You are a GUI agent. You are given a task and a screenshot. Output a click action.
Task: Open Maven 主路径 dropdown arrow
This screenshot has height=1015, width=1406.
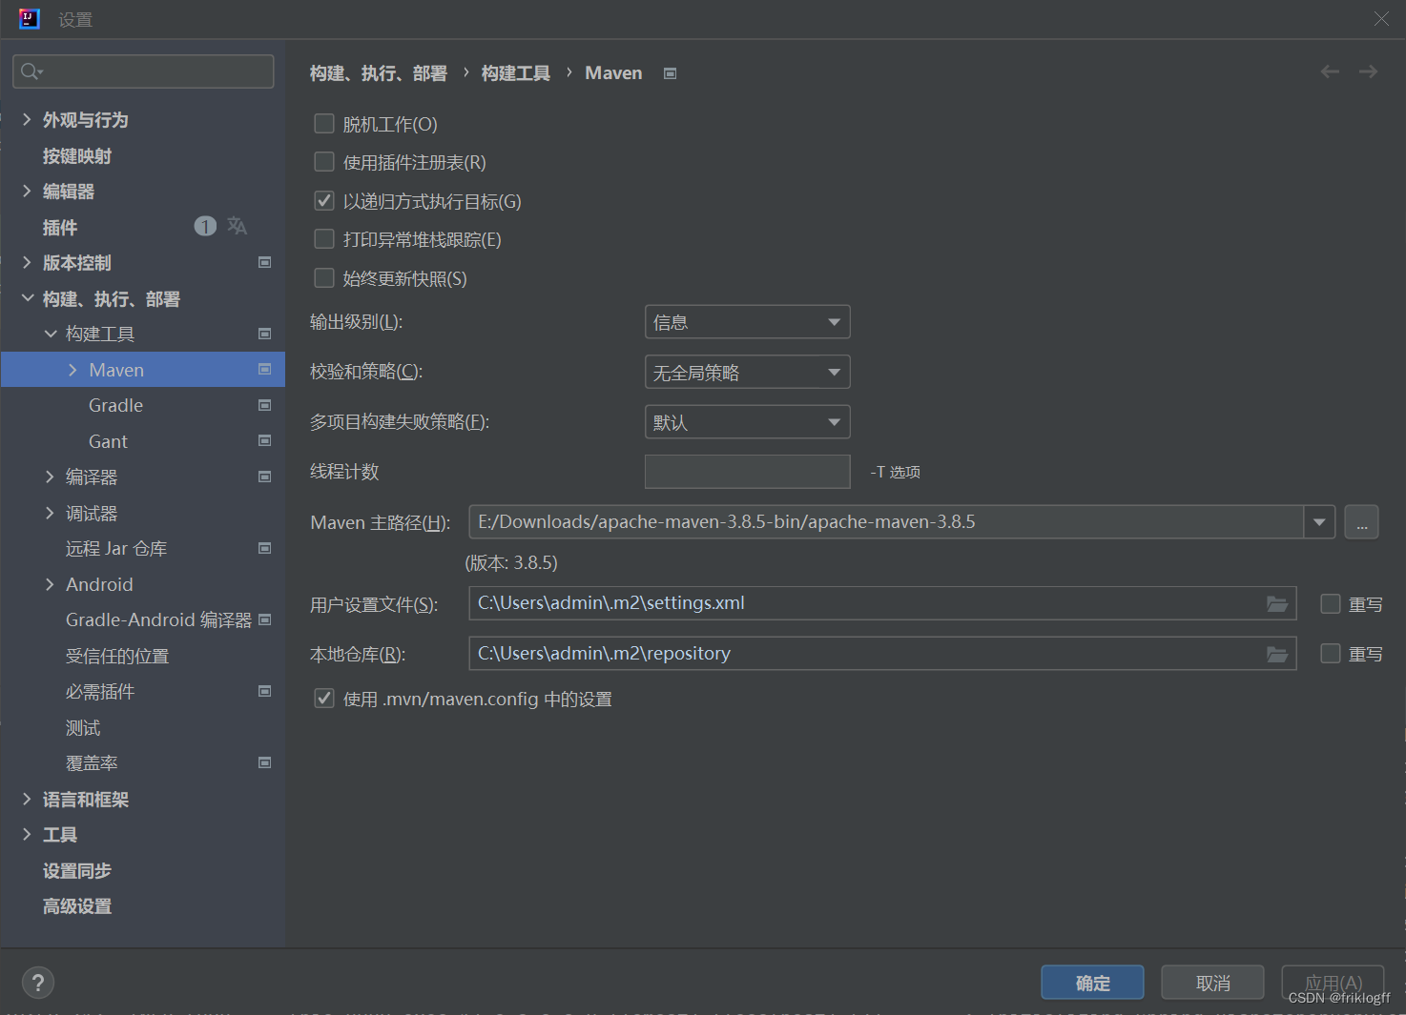1319,522
